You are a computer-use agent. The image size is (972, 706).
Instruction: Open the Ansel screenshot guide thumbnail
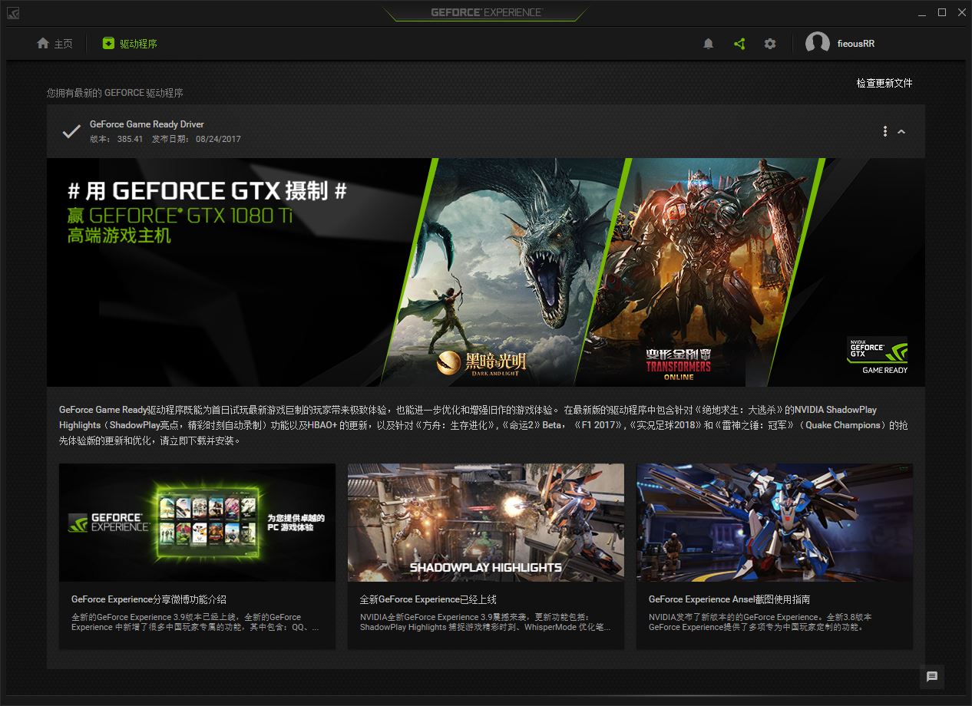[775, 522]
